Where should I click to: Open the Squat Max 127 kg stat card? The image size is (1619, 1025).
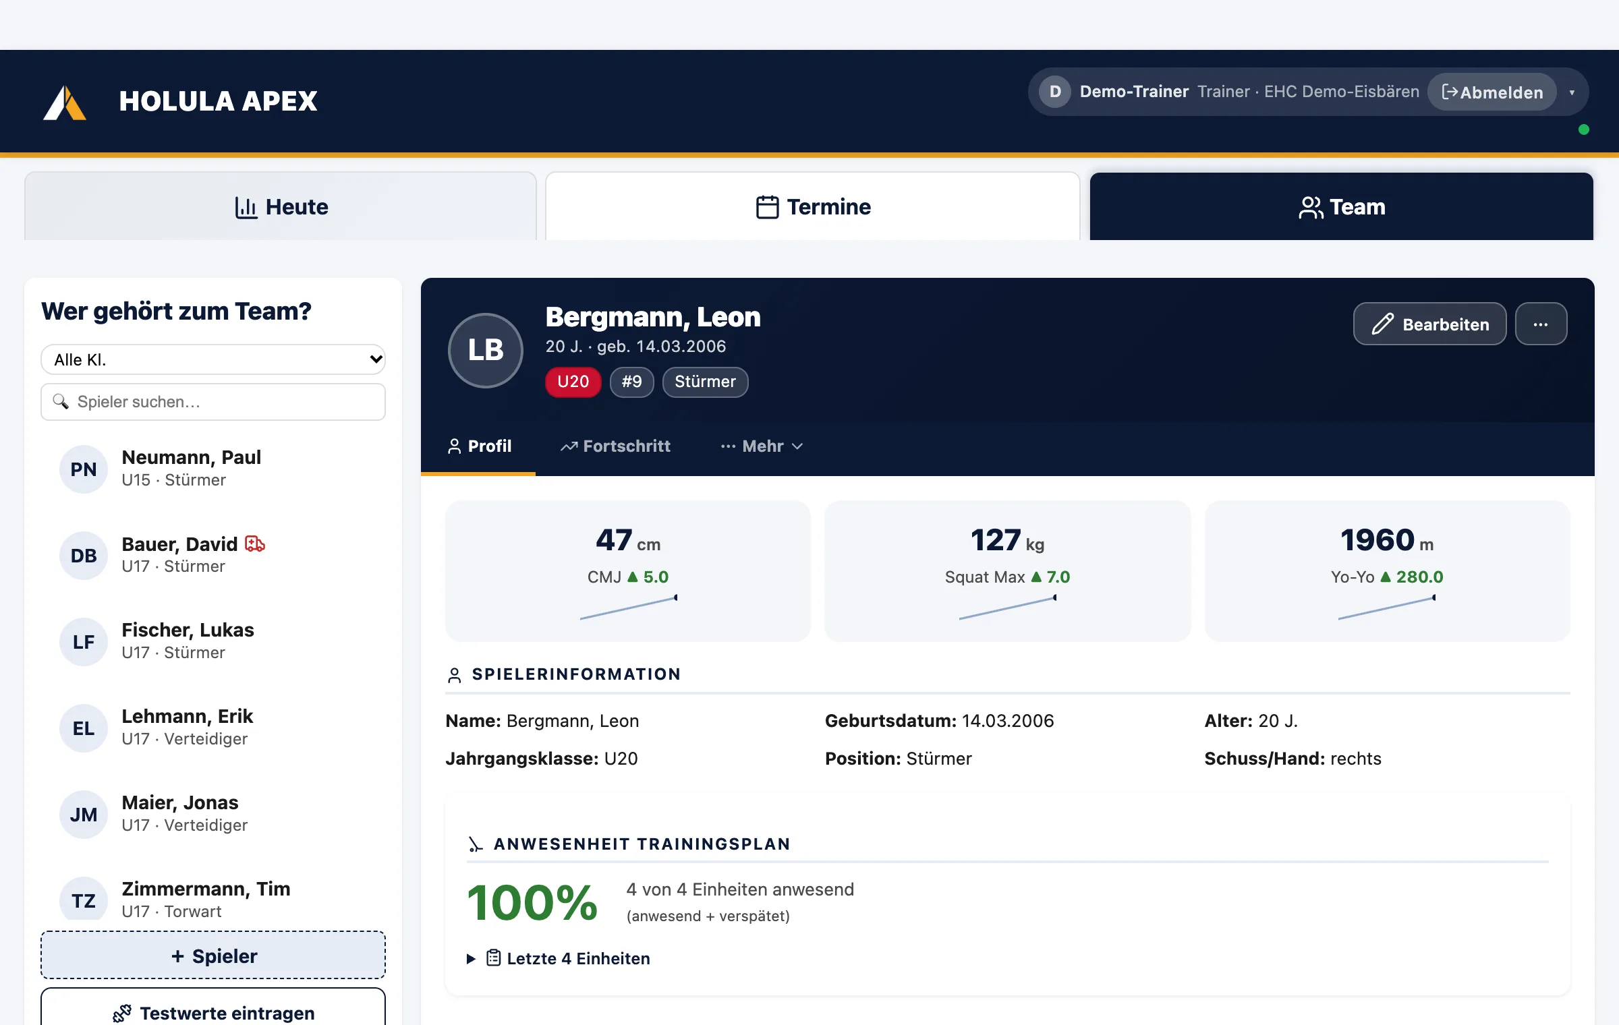coord(1008,571)
